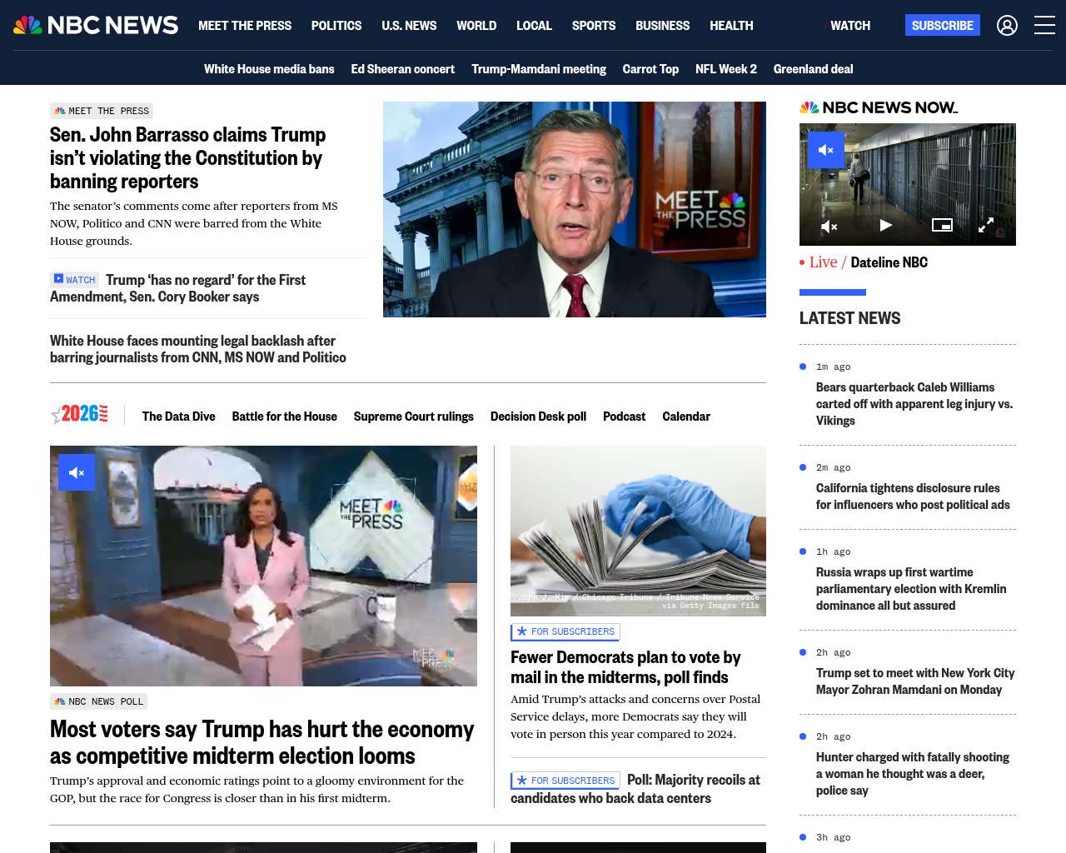Viewport: 1066px width, 853px height.
Task: Toggle the blue mute button on live player
Action: coord(826,150)
